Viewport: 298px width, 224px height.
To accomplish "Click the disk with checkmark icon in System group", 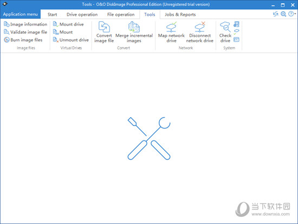I will click(x=236, y=32).
